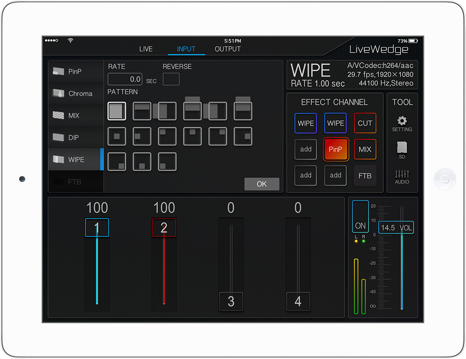
Task: Select DIP in the effect list
Action: 75,138
